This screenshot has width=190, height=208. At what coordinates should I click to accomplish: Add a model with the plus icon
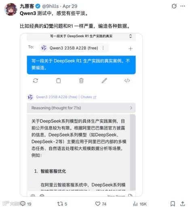(x=131, y=48)
